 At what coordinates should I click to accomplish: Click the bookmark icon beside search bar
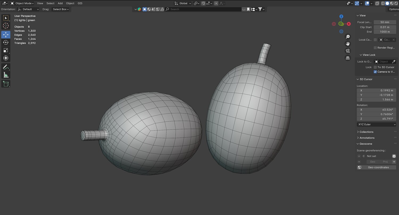point(248,9)
